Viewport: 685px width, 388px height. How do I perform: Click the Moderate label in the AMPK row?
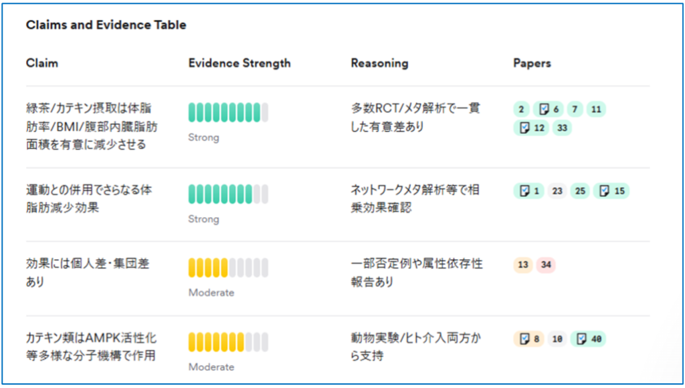pyautogui.click(x=211, y=367)
